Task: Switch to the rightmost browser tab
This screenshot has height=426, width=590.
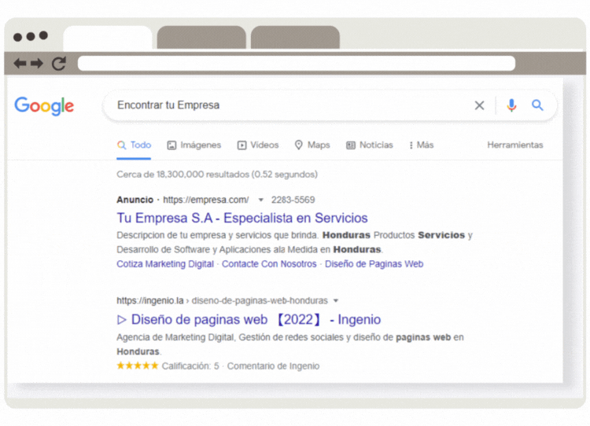Action: pyautogui.click(x=295, y=38)
